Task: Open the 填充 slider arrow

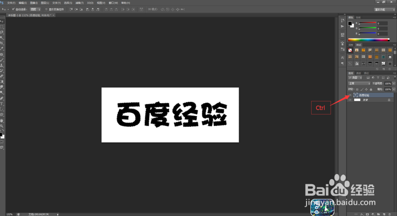Action: pos(394,90)
